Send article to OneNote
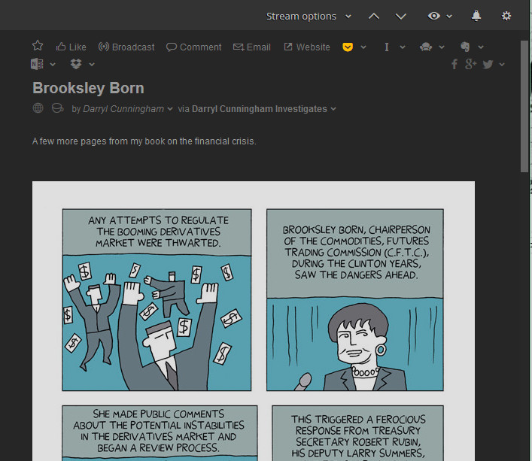 [x=37, y=64]
